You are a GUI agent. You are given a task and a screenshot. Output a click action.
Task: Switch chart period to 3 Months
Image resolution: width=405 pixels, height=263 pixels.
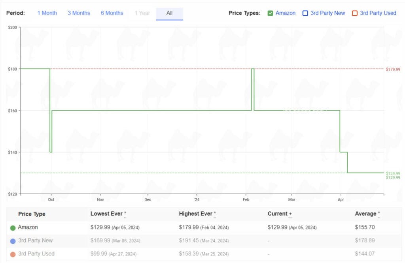point(79,13)
